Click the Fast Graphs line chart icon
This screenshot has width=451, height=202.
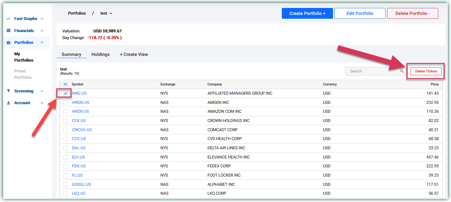(9, 19)
